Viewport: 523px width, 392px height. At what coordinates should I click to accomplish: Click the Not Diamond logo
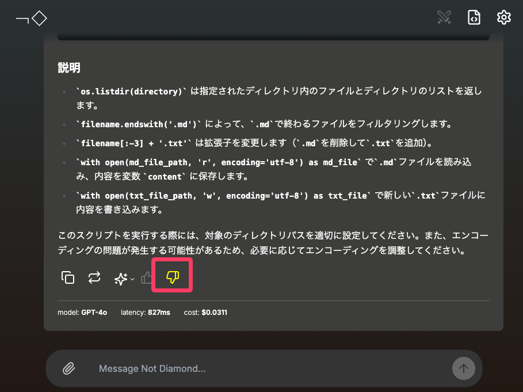(32, 18)
